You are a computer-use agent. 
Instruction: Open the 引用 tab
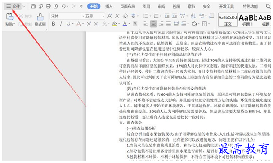(146, 6)
